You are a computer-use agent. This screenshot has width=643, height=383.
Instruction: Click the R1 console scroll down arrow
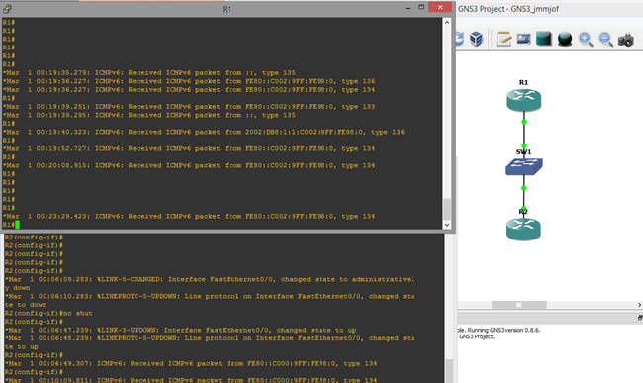coord(447,225)
